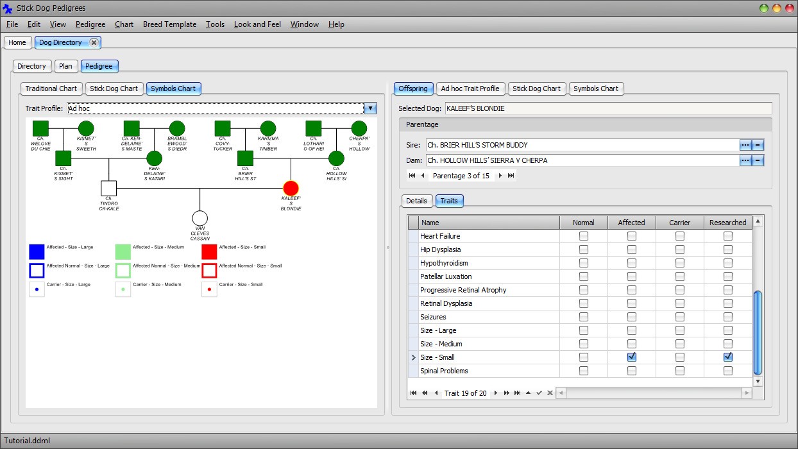This screenshot has width=798, height=449.
Task: Click KALEEF'S BLONDIE red circle symbol
Action: point(291,188)
